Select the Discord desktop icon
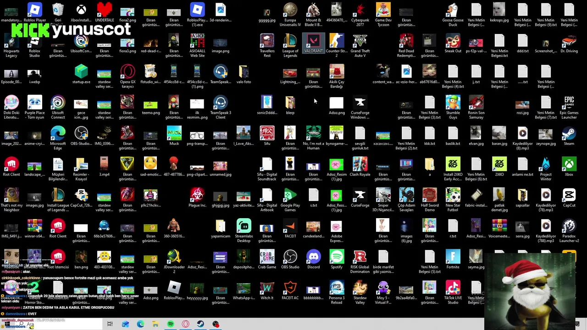Screen dimensions: 587x330 click(313, 260)
